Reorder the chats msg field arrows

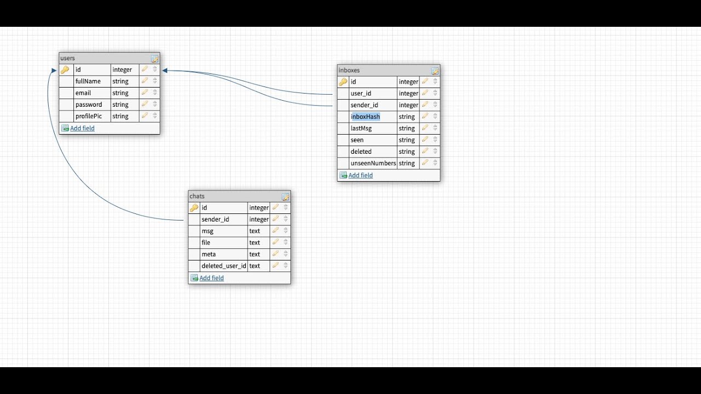[x=286, y=231]
